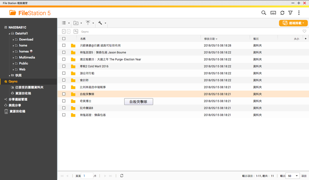The image size is (309, 180).
Task: Select NAS28AB1C root in sidebar
Action: click(17, 27)
